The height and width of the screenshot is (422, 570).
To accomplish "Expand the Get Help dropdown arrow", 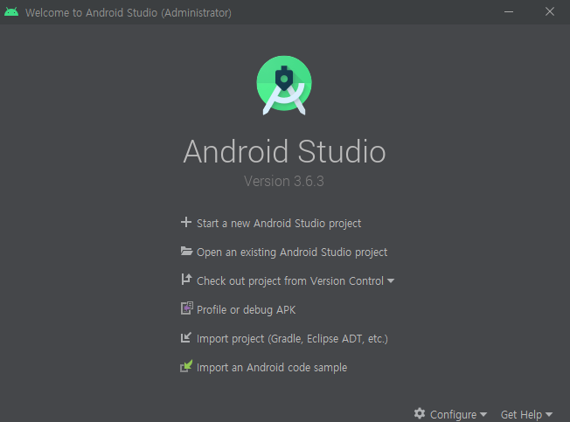I will pos(549,414).
